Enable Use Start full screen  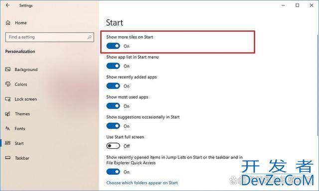(113, 146)
